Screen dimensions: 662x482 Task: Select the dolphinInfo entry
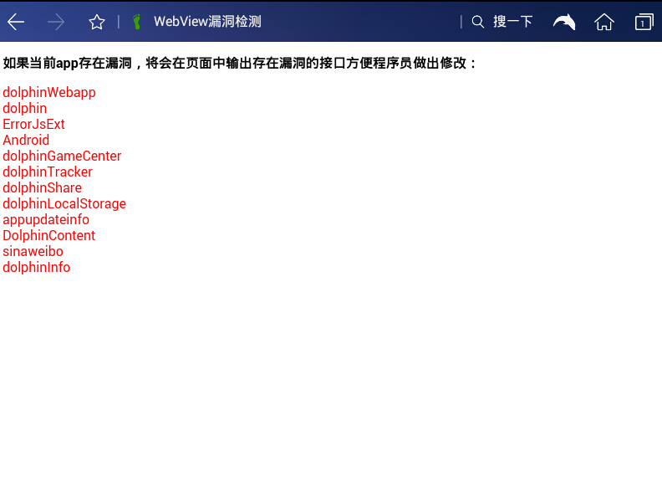[36, 267]
